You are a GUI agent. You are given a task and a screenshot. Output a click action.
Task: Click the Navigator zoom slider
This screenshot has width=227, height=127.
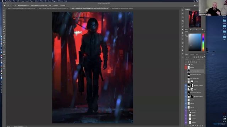(x=196, y=29)
